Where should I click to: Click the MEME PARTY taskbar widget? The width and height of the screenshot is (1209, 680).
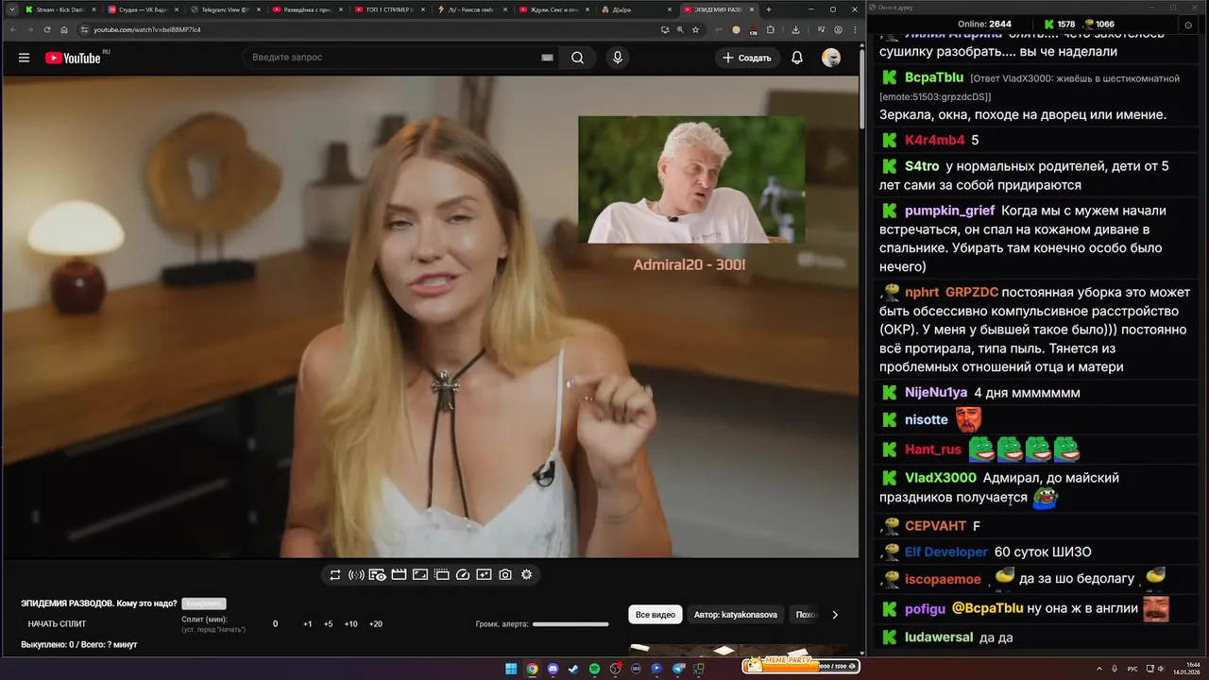click(x=800, y=665)
